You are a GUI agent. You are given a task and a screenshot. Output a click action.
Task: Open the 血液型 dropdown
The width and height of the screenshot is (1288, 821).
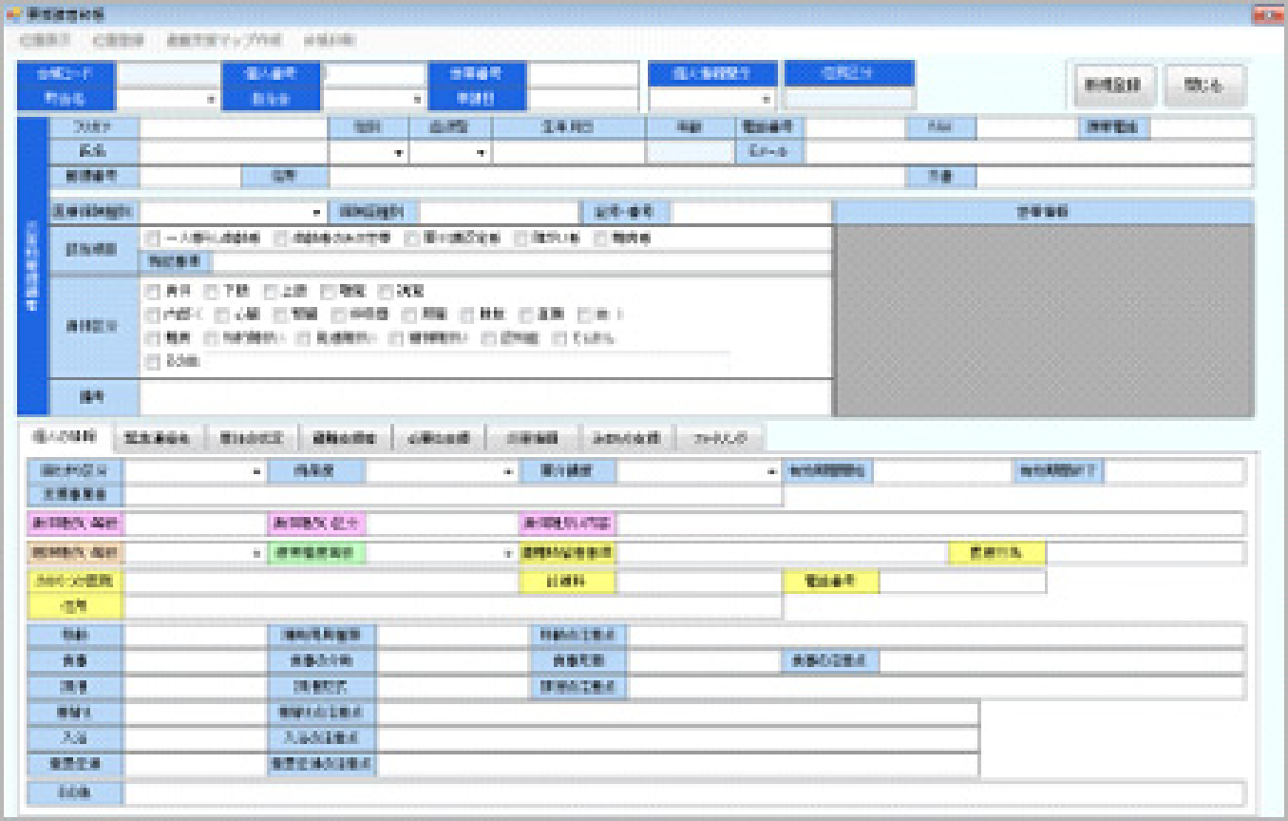[x=481, y=153]
